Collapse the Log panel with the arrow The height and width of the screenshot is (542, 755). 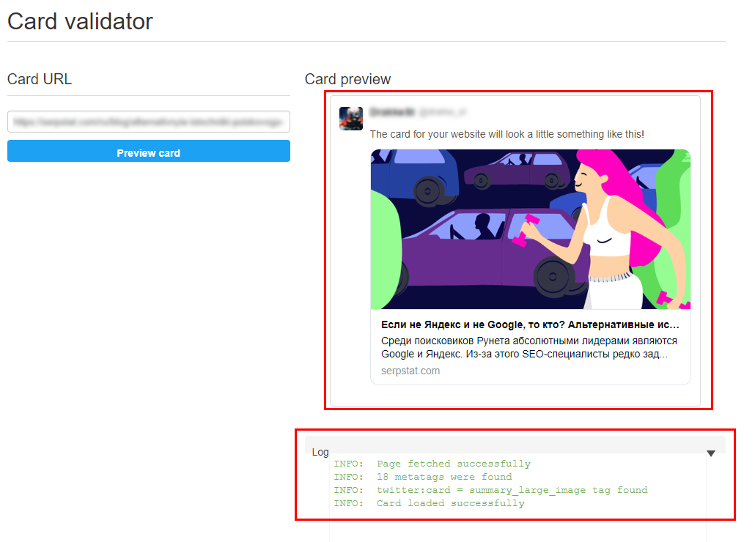pos(711,453)
